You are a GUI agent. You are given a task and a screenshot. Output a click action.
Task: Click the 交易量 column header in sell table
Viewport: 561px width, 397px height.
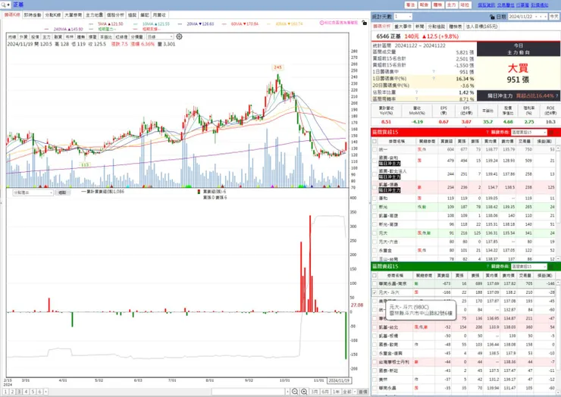click(524, 275)
